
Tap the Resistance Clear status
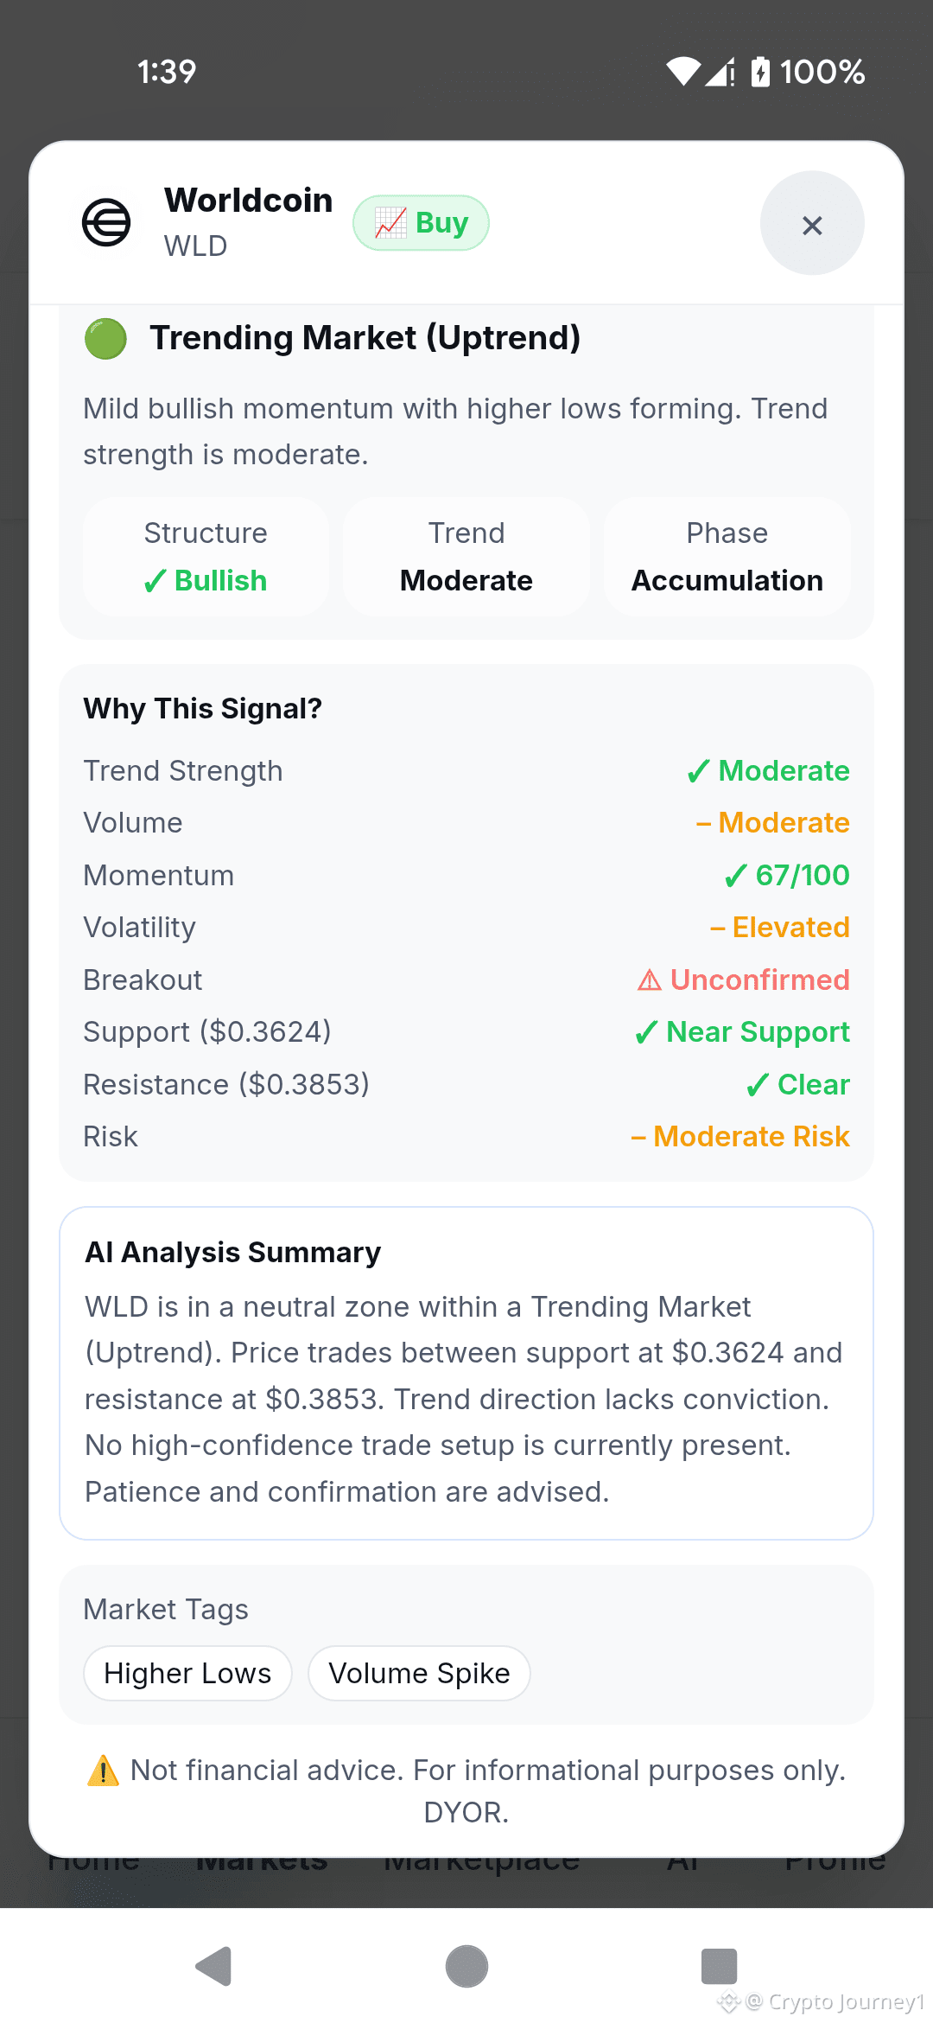coord(798,1085)
